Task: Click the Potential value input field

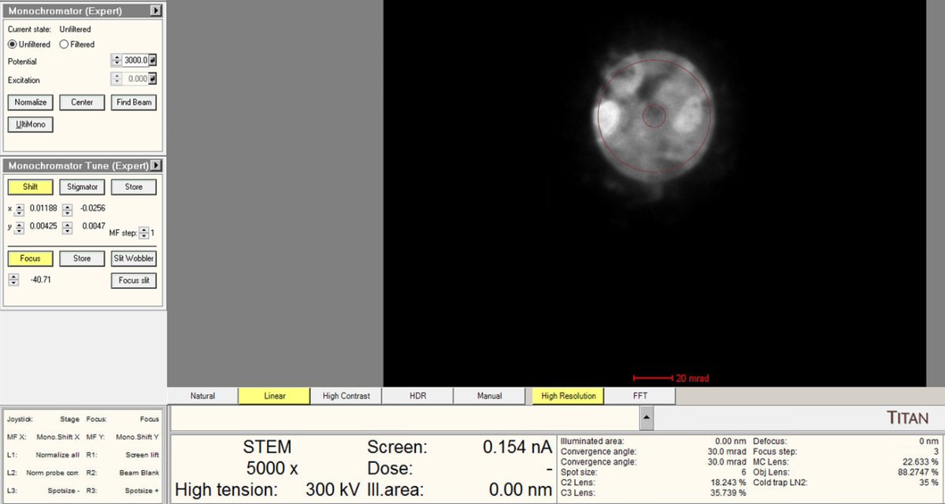Action: (135, 61)
